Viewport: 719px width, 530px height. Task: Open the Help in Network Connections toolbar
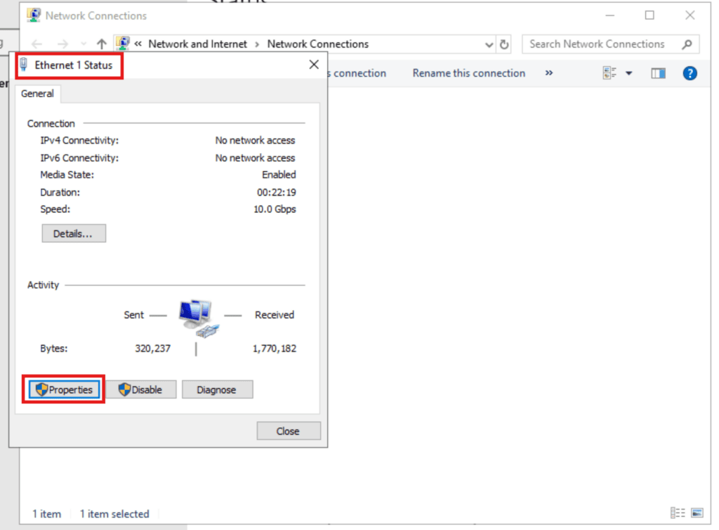[x=690, y=72]
